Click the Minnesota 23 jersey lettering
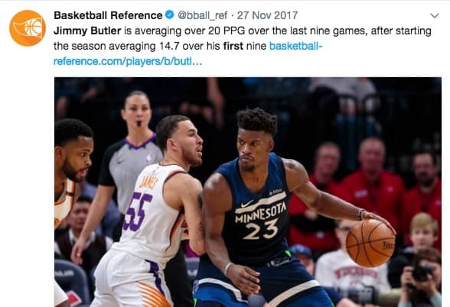This screenshot has height=307, width=450. (260, 221)
